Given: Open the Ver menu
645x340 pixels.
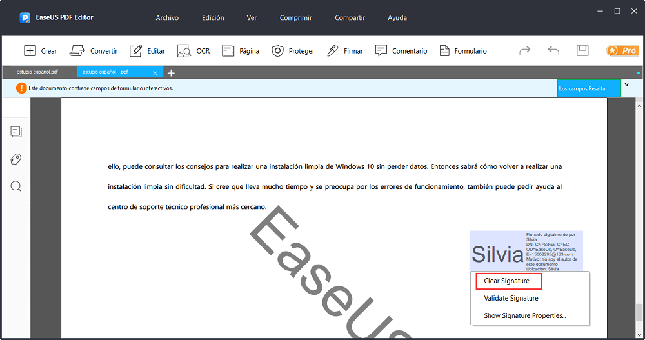Looking at the screenshot, I should click(x=252, y=17).
